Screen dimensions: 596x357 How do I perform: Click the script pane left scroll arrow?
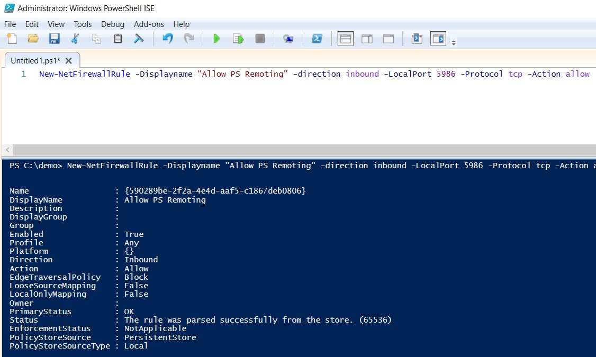(x=7, y=150)
